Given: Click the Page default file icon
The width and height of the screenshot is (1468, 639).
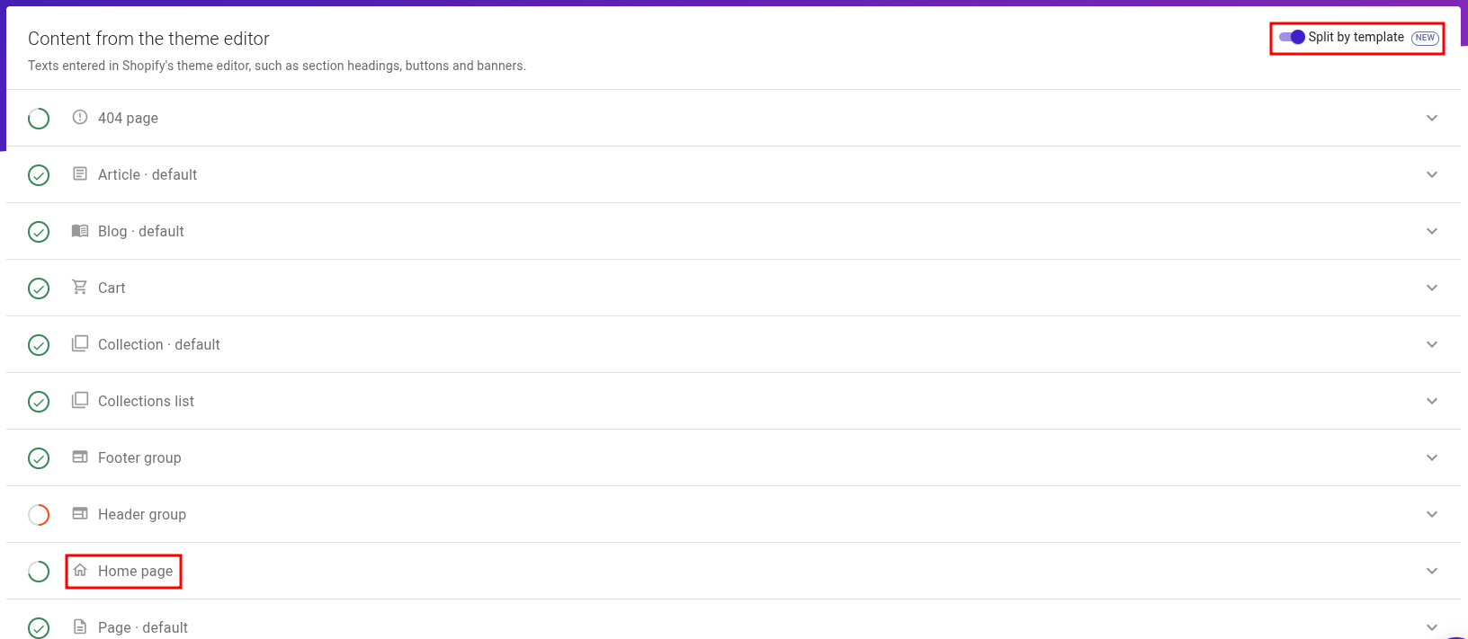Looking at the screenshot, I should [80, 626].
